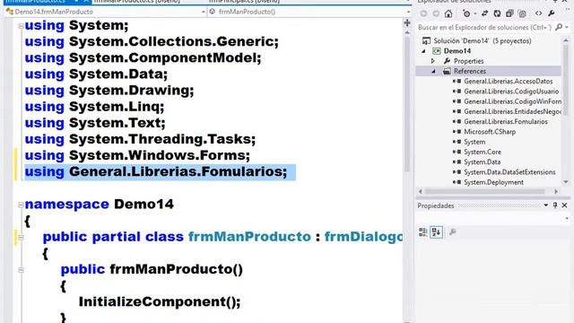
Task: Collapse the frmManProducto() constructor outline block
Action: [x=21, y=270]
